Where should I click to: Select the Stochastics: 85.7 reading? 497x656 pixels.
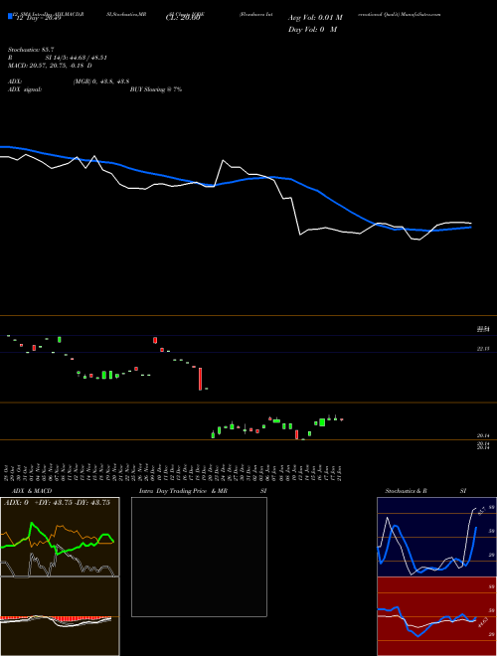(x=30, y=50)
